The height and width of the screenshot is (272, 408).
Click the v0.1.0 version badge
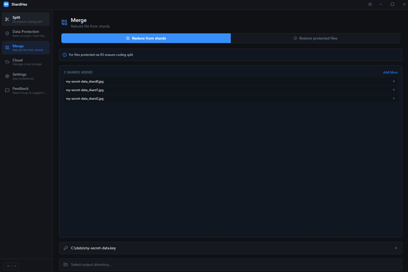[11, 266]
